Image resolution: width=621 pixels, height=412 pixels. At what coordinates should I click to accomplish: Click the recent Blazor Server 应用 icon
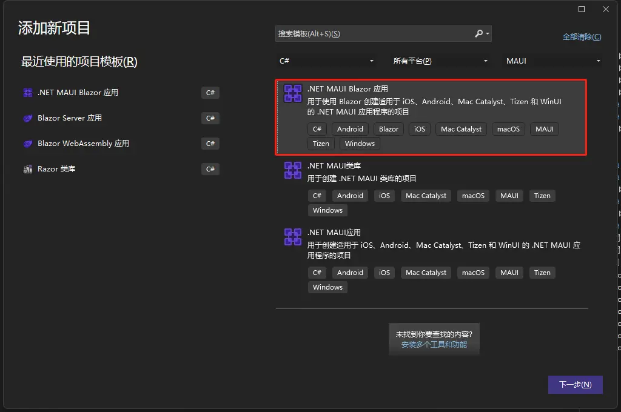tap(28, 118)
